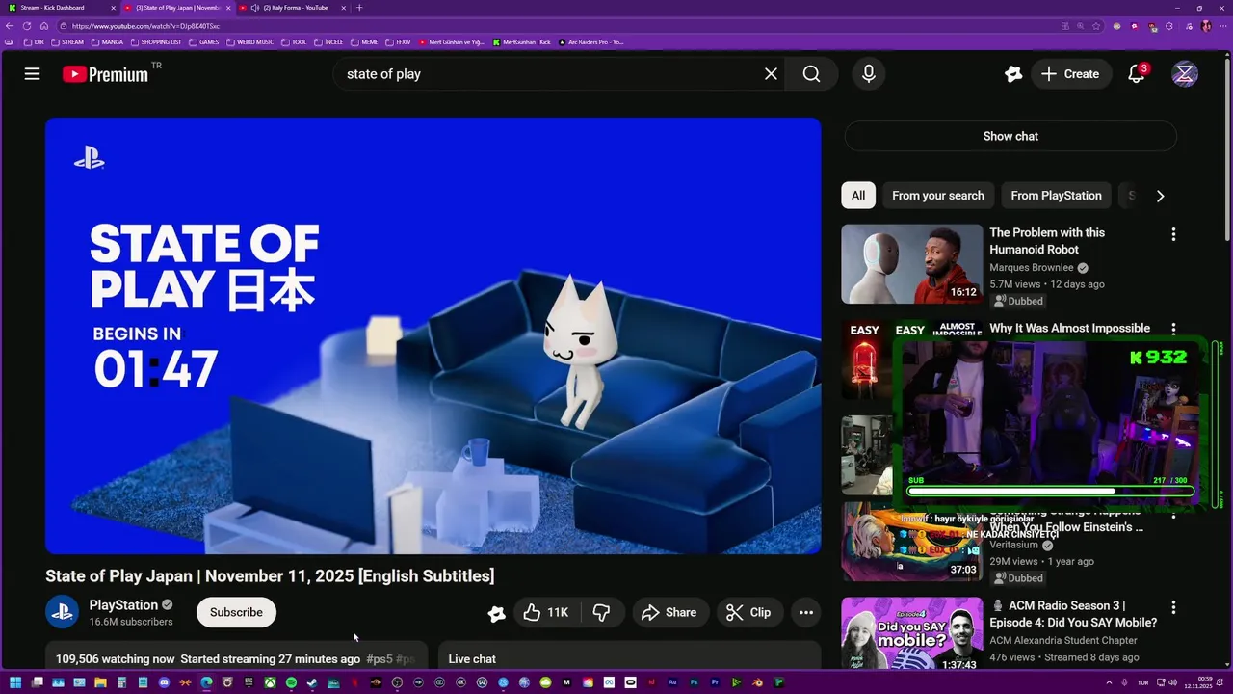Click the Create button
The image size is (1233, 694).
[1070, 74]
